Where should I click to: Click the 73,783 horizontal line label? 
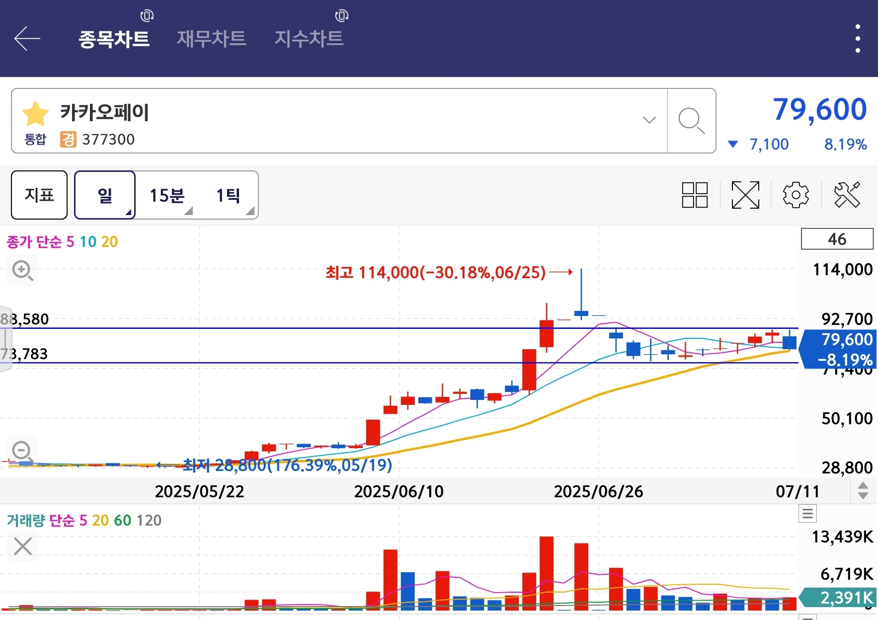coord(24,354)
